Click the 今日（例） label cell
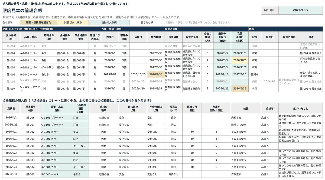Screen dimensions: 325x180 270,10
